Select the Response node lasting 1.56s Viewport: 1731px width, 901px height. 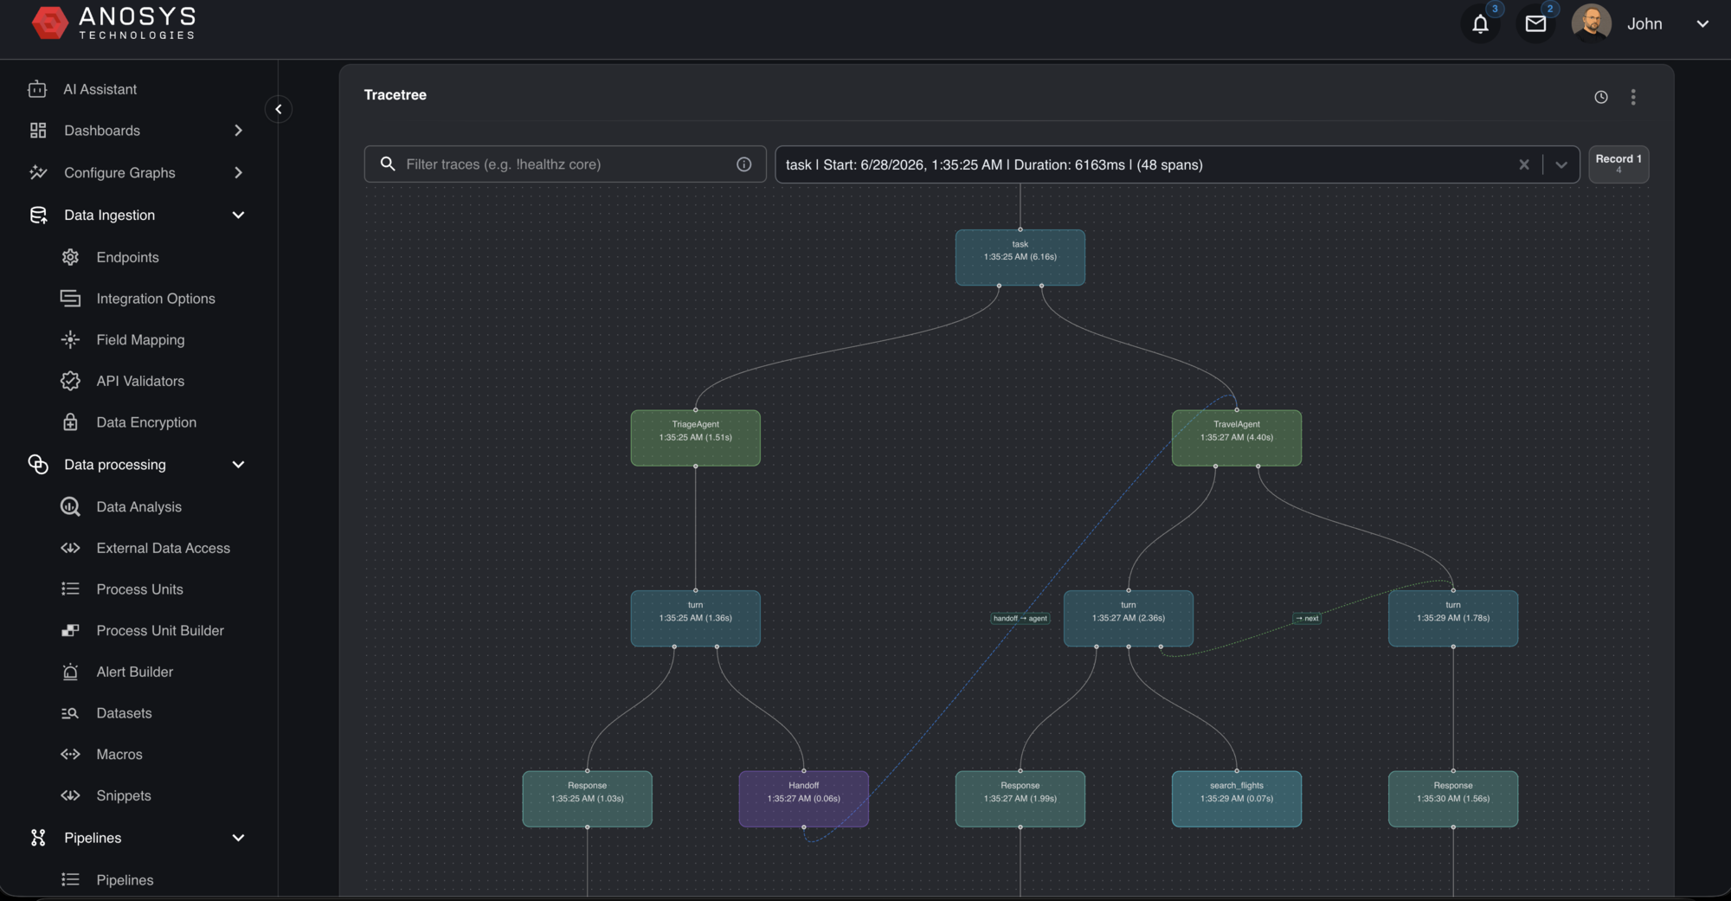(x=1453, y=799)
